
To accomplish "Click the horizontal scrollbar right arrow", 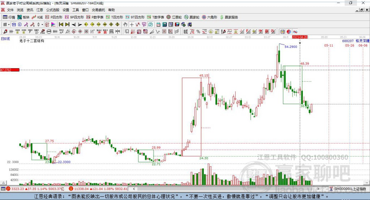I will coord(318,189).
